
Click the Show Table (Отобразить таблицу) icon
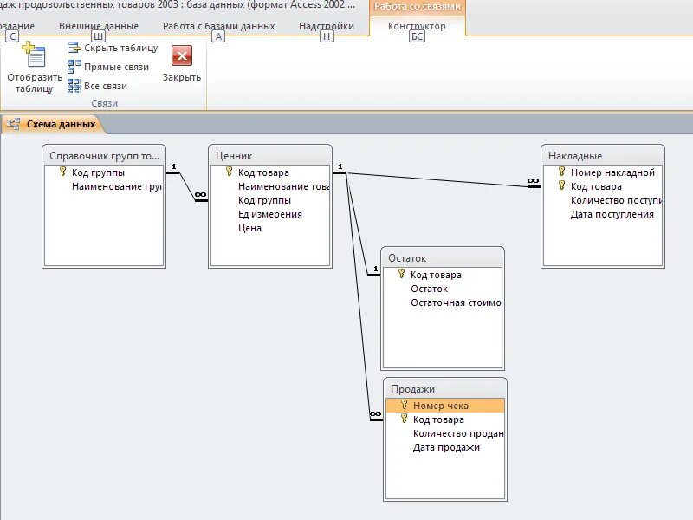pos(34,55)
